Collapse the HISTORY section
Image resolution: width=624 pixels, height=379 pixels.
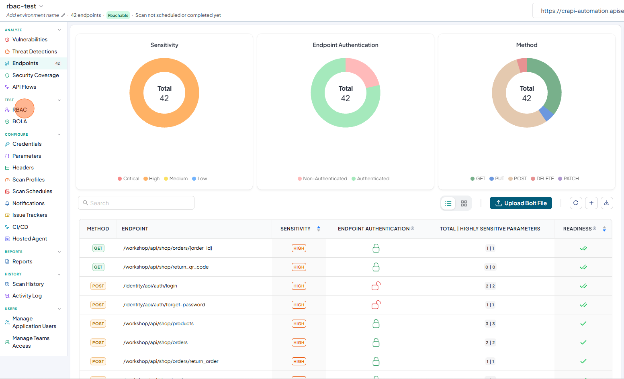[x=59, y=274]
